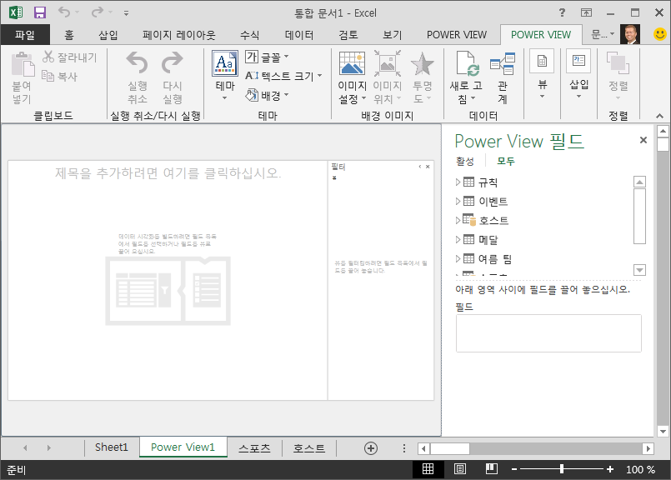Image resolution: width=671 pixels, height=480 pixels.
Task: Click into the 필드 drop box
Action: (x=548, y=333)
